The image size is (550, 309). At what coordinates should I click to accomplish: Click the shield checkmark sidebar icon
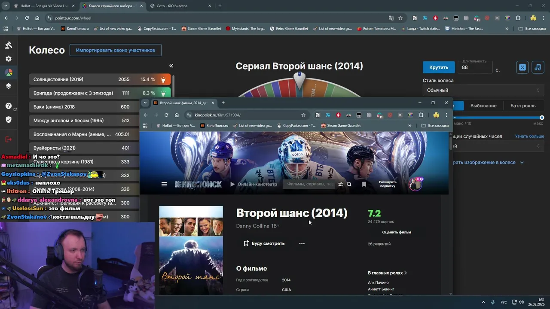pyautogui.click(x=9, y=119)
